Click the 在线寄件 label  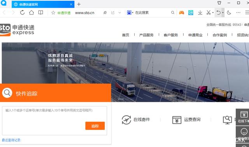(142, 119)
